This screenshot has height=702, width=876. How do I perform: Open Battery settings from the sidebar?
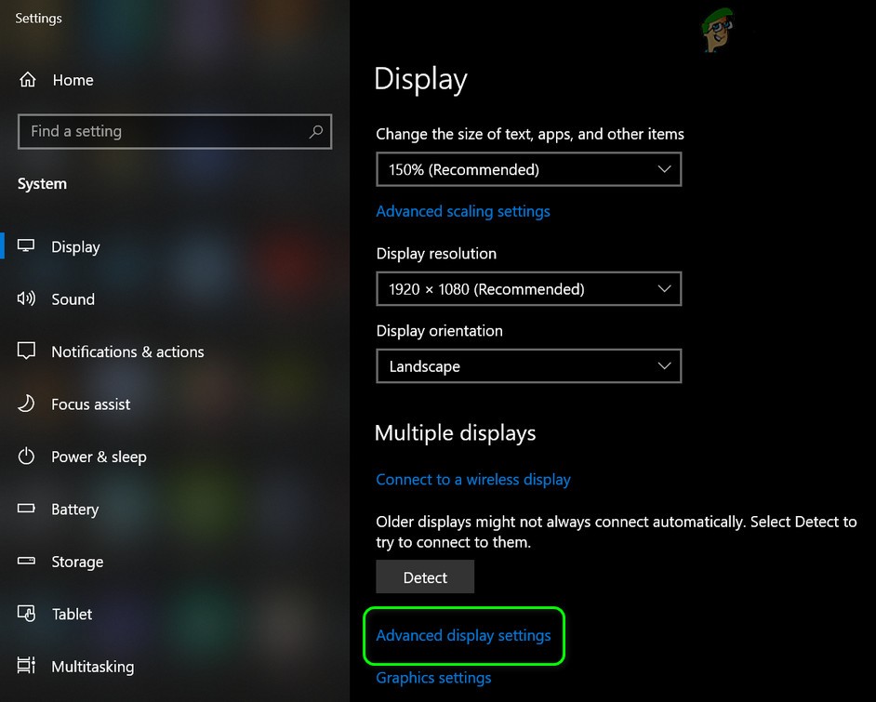tap(26, 509)
